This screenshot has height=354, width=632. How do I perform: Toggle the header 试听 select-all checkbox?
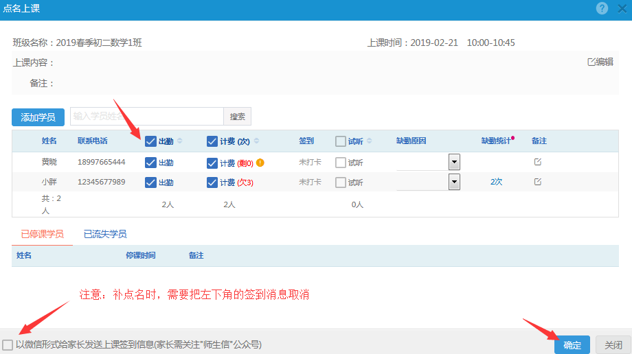[x=341, y=141]
